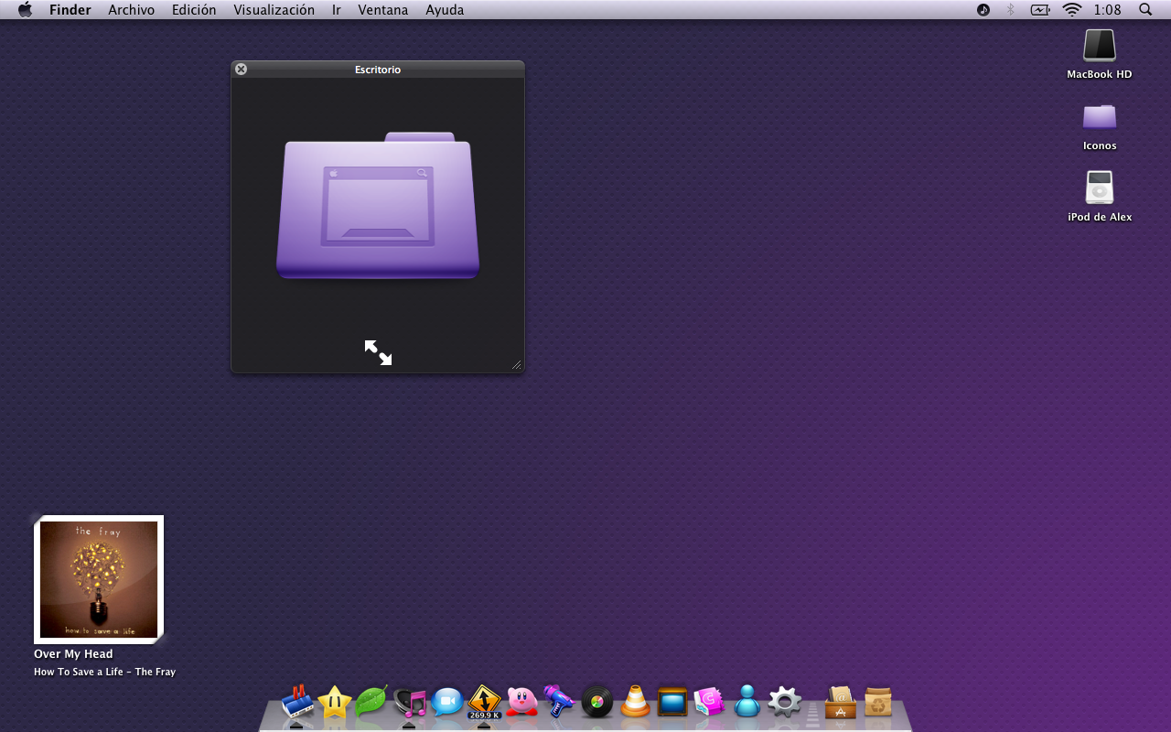Open VLC traffic cone Dock icon
Image resolution: width=1171 pixels, height=732 pixels.
tap(635, 702)
